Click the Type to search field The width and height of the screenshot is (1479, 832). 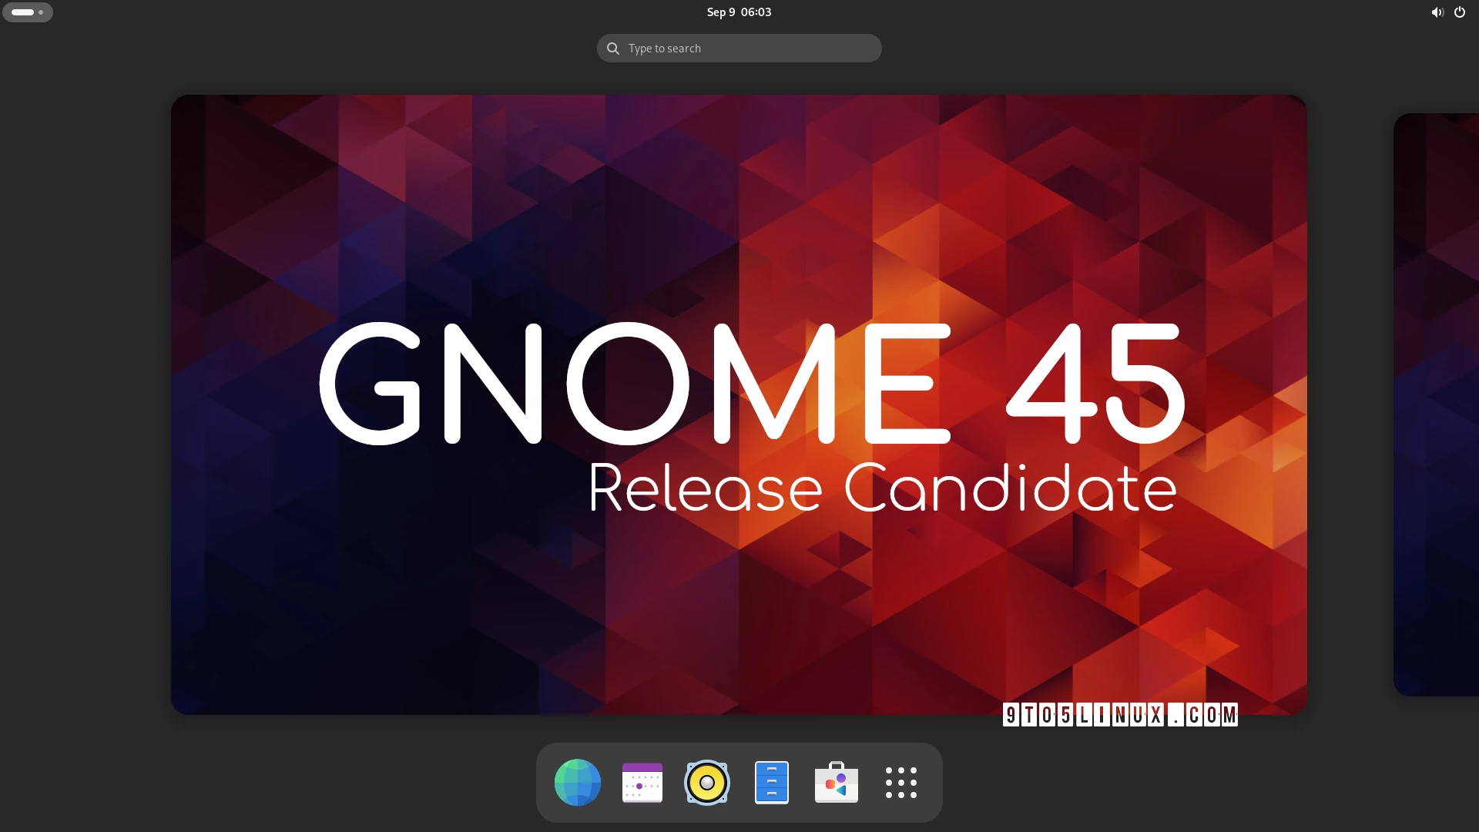[x=738, y=48]
